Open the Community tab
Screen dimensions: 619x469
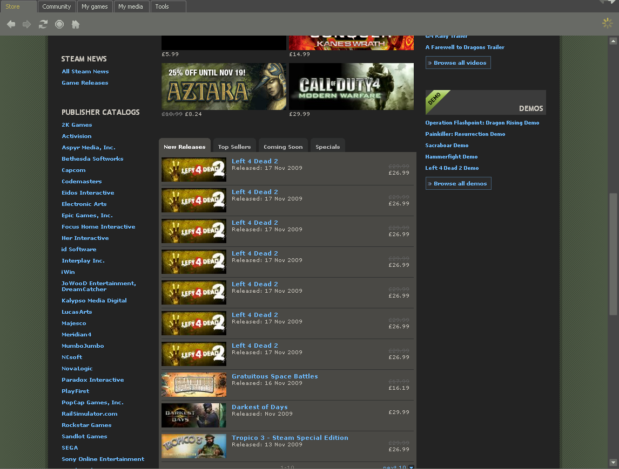tap(57, 6)
